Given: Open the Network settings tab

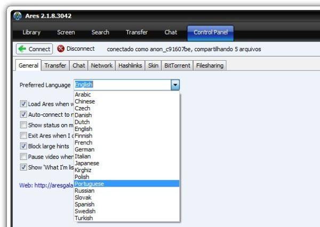Looking at the screenshot, I should click(x=102, y=66).
